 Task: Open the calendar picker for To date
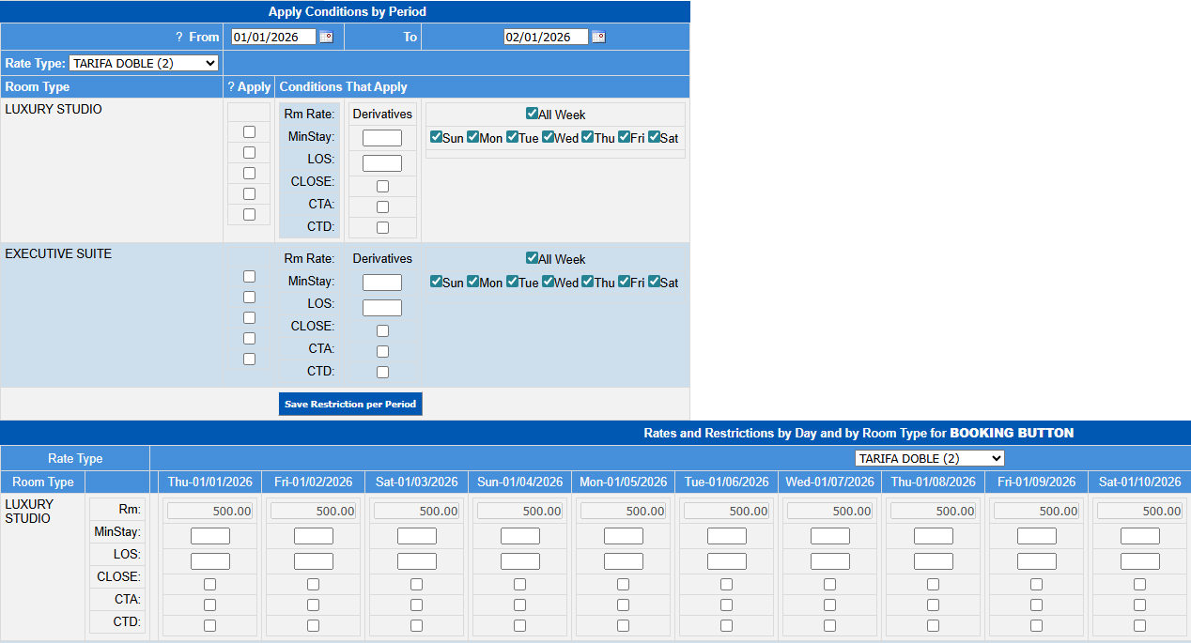[x=598, y=38]
